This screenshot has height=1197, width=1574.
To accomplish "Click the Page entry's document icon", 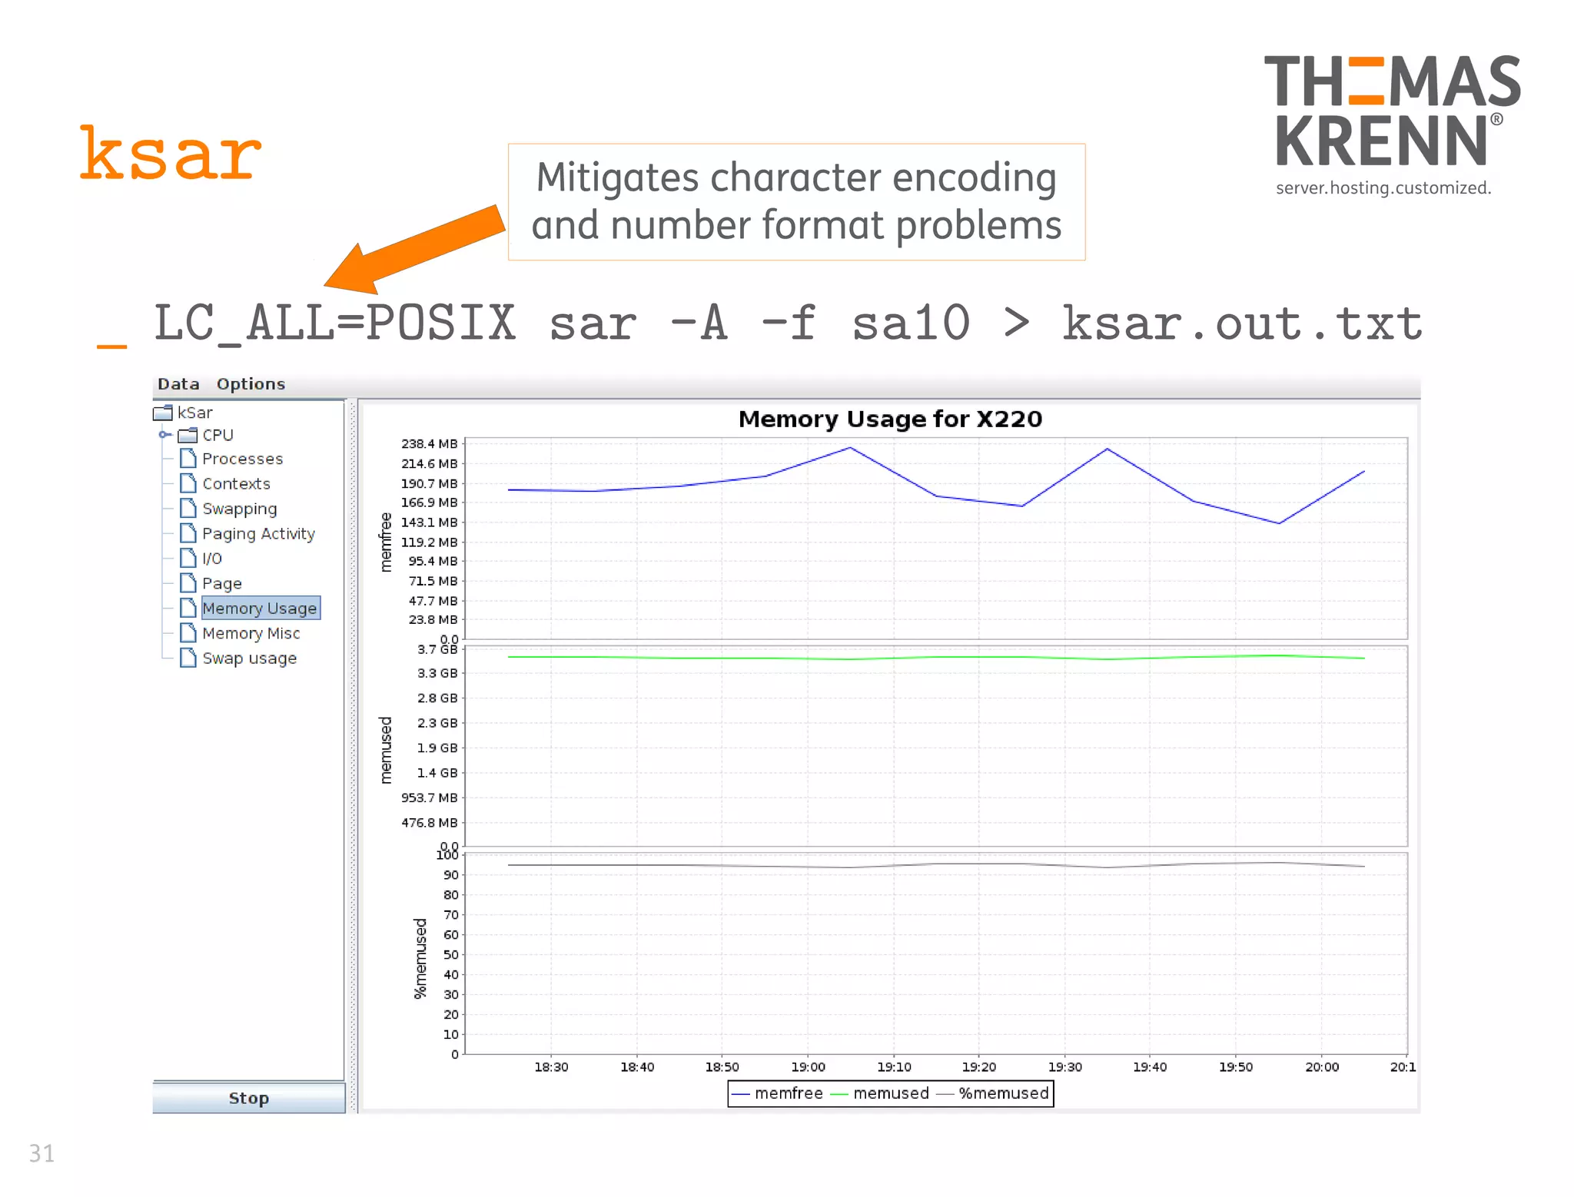I will [188, 583].
